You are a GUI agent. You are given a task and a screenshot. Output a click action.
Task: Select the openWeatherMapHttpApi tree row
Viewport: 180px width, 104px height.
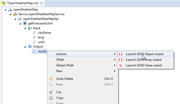tap(41, 19)
